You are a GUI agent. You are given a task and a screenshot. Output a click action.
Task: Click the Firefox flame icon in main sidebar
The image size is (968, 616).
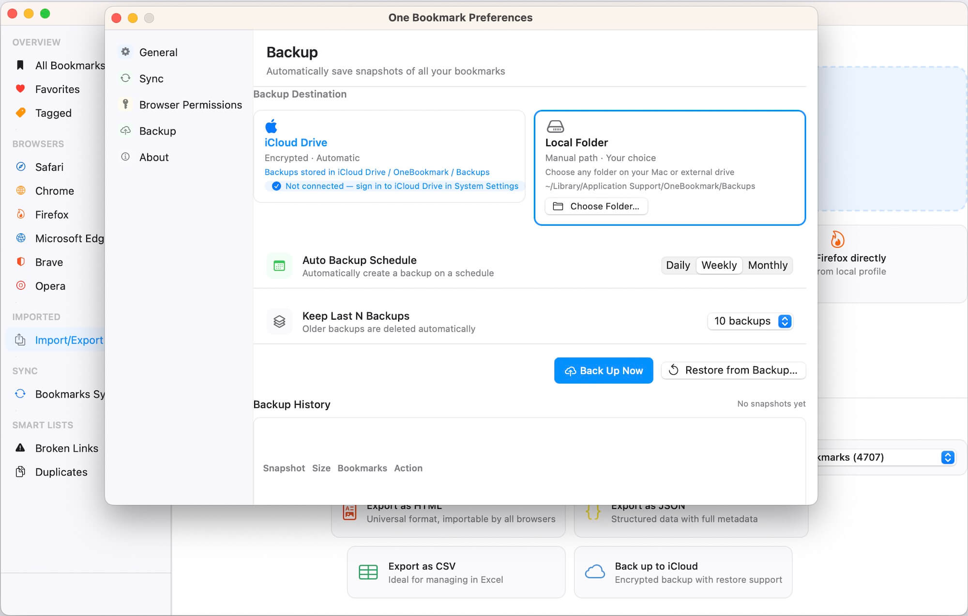click(21, 214)
